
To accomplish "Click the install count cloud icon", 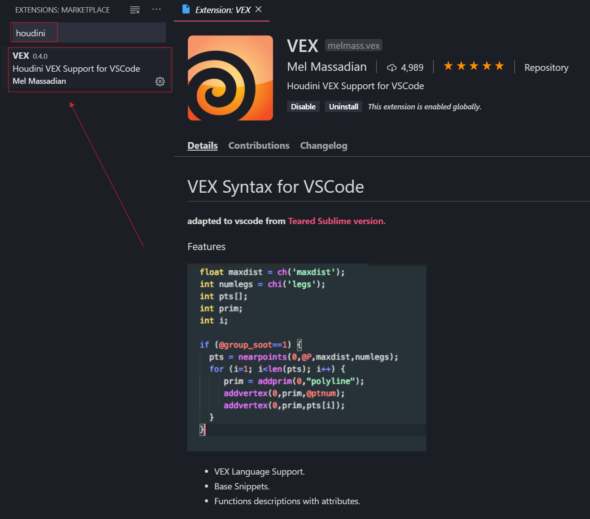I will coord(392,68).
